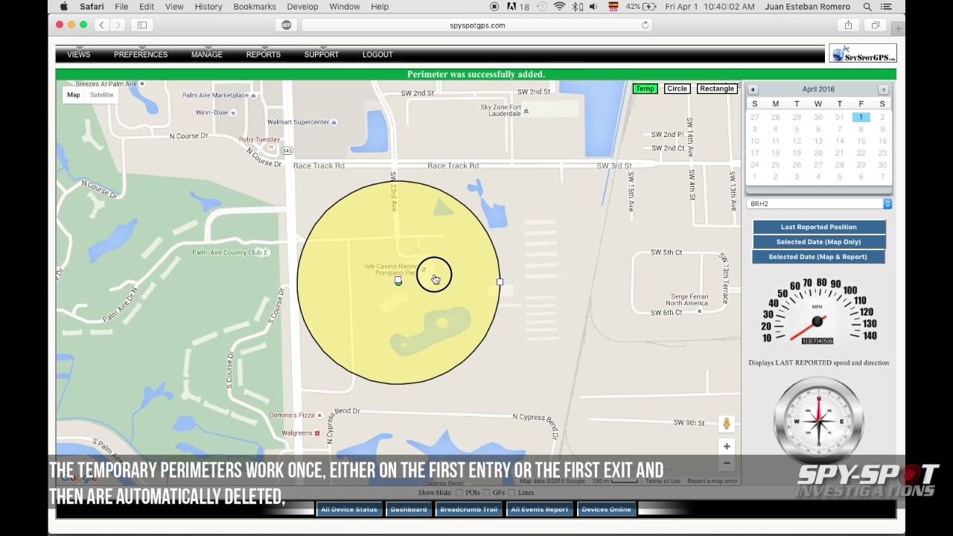Open the VIEWS menu

pyautogui.click(x=78, y=54)
